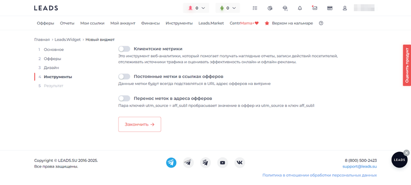Open the Telegram offers channel icon

point(188,162)
